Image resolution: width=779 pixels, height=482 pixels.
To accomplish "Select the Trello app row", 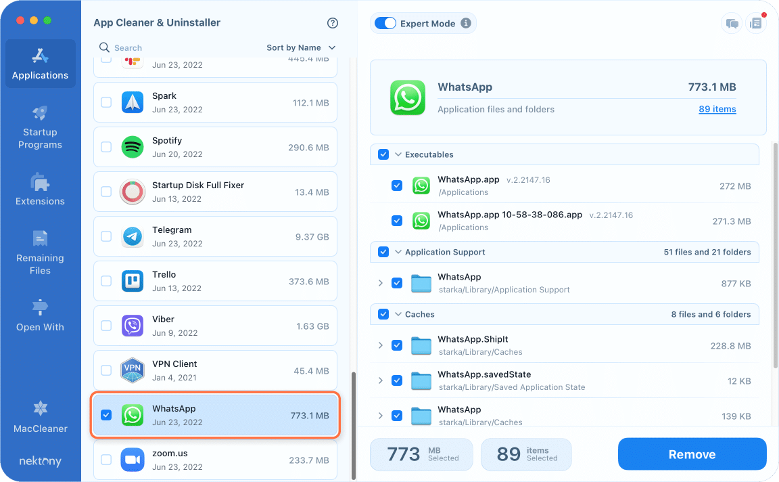I will coord(215,281).
